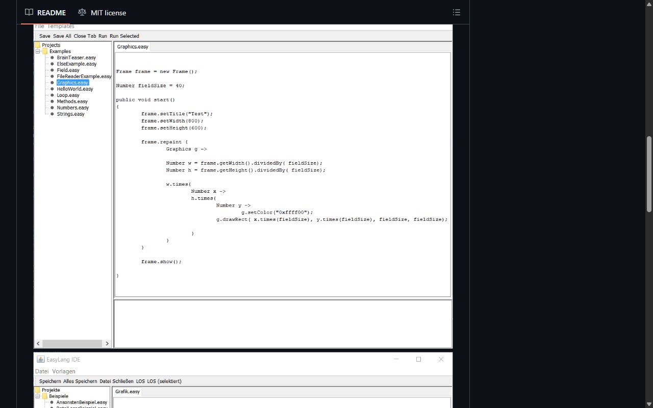Open AnsonstenBeispiel.easy in the German tree

(82, 402)
